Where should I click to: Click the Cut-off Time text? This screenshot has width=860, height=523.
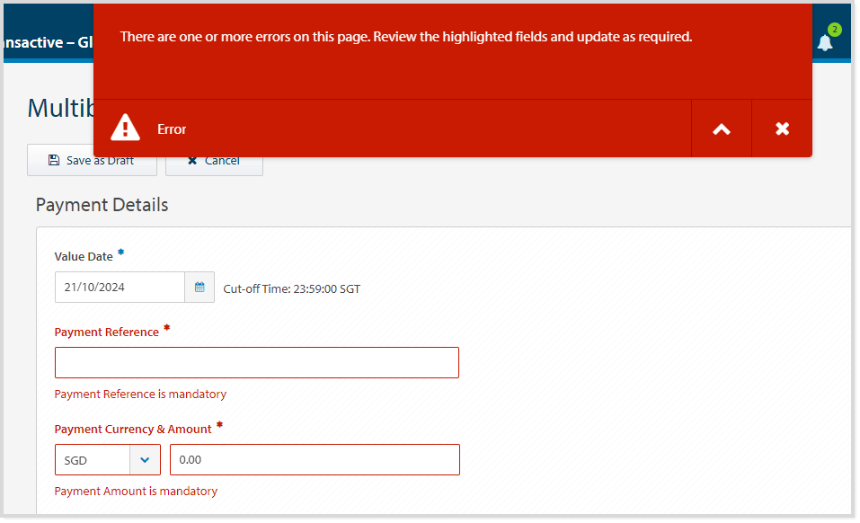[290, 288]
